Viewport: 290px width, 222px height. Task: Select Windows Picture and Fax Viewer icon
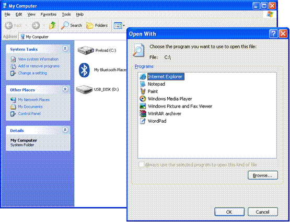[143, 106]
